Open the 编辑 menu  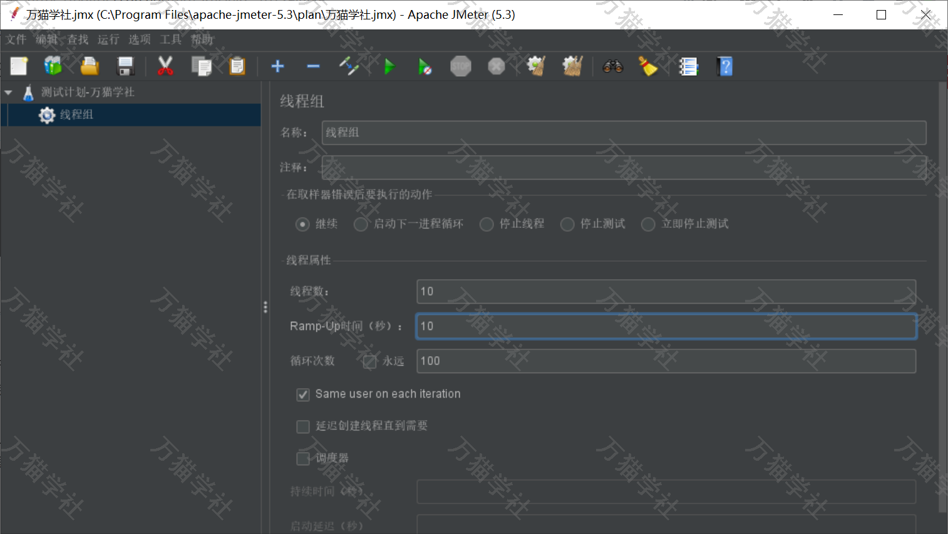click(x=46, y=39)
